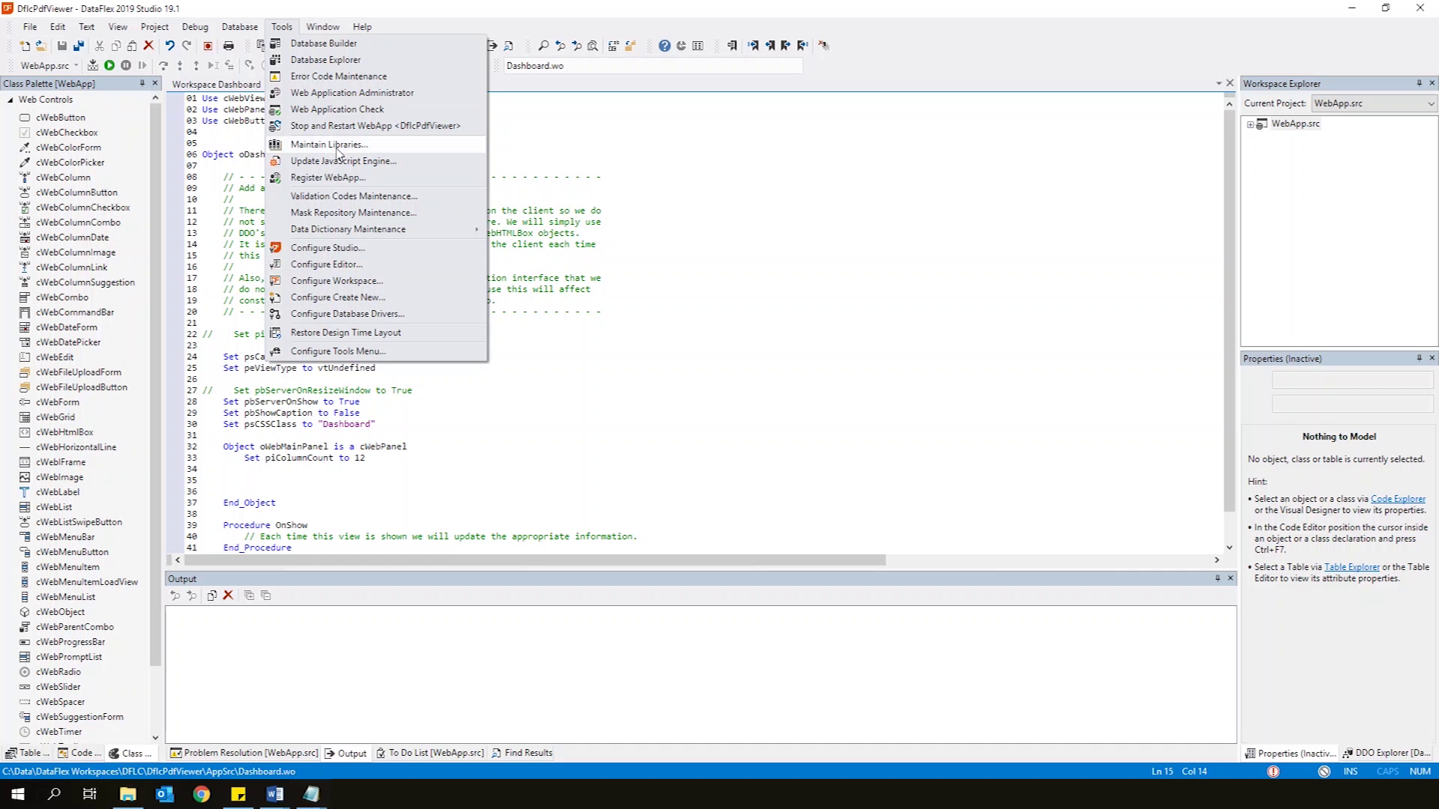Image resolution: width=1439 pixels, height=809 pixels.
Task: Click the Find magnifier toolbar icon
Action: click(x=543, y=46)
